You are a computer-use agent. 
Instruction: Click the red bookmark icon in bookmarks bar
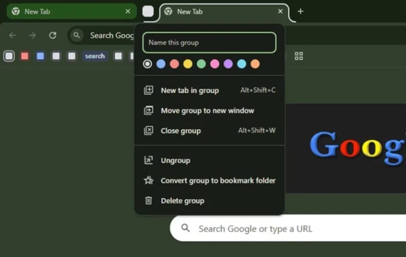point(24,56)
